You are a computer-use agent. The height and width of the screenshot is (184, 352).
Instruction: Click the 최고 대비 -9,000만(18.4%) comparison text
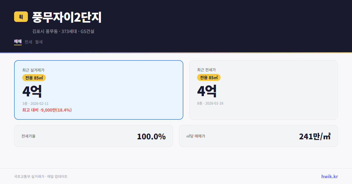coord(47,110)
